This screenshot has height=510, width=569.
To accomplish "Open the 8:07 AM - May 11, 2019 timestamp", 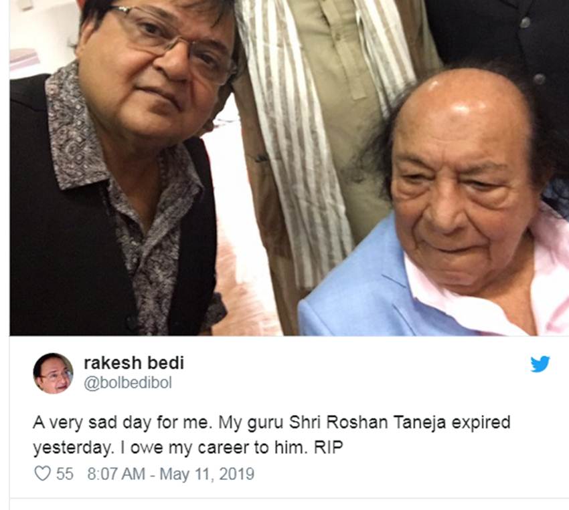I will (x=171, y=474).
